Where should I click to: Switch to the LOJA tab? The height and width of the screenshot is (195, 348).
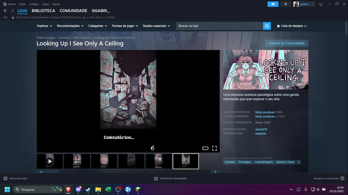(x=22, y=11)
